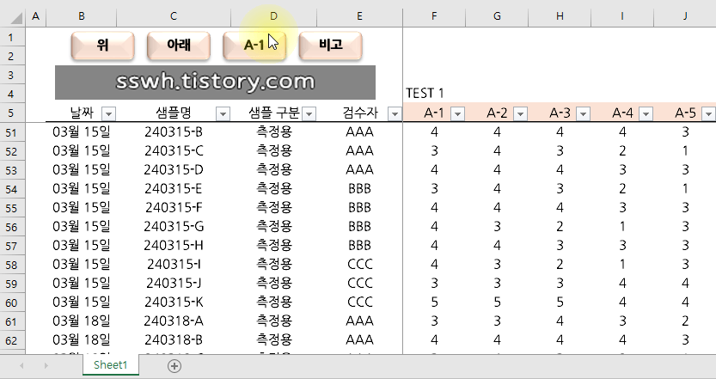Screen dimensions: 716x379
Task: Select cell with 240315-F
Action: tap(174, 208)
